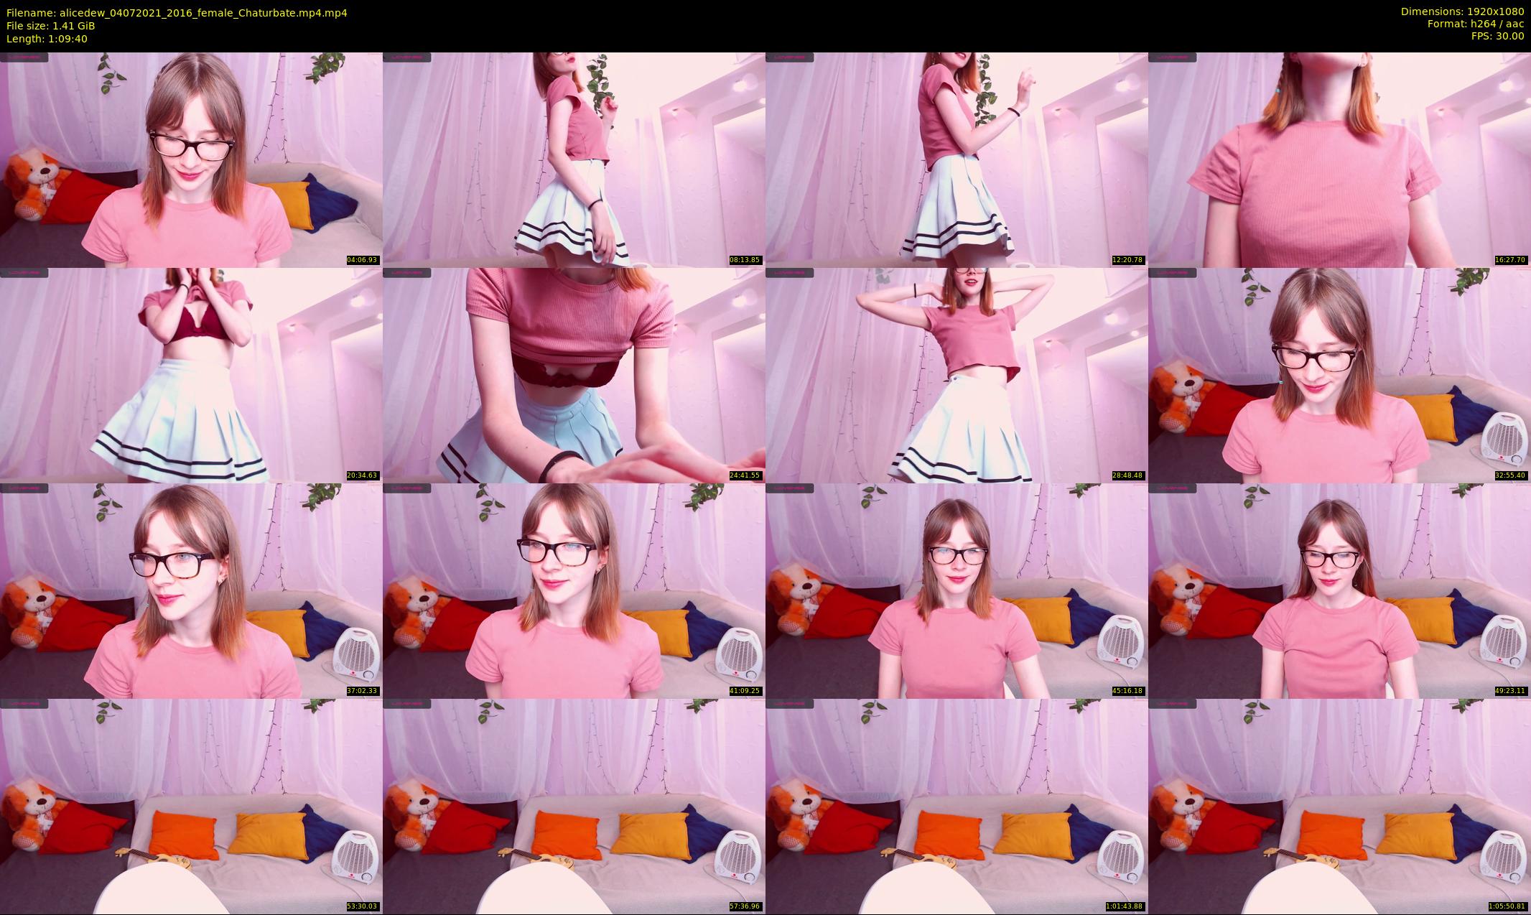
Task: Select the frame at timestamp 08:13.85
Action: [x=574, y=159]
